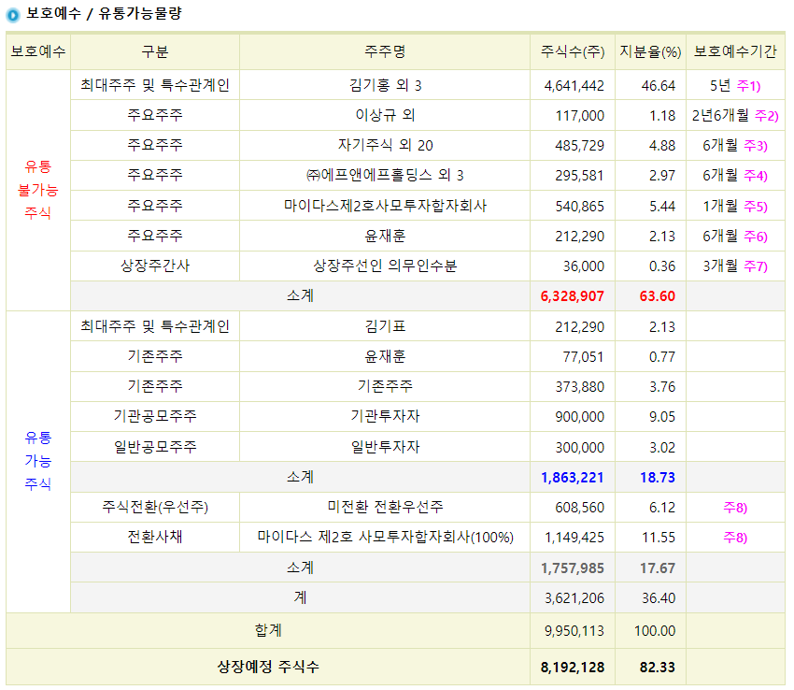Select 기관투자자 shareholder cell
794x690 pixels.
385,416
